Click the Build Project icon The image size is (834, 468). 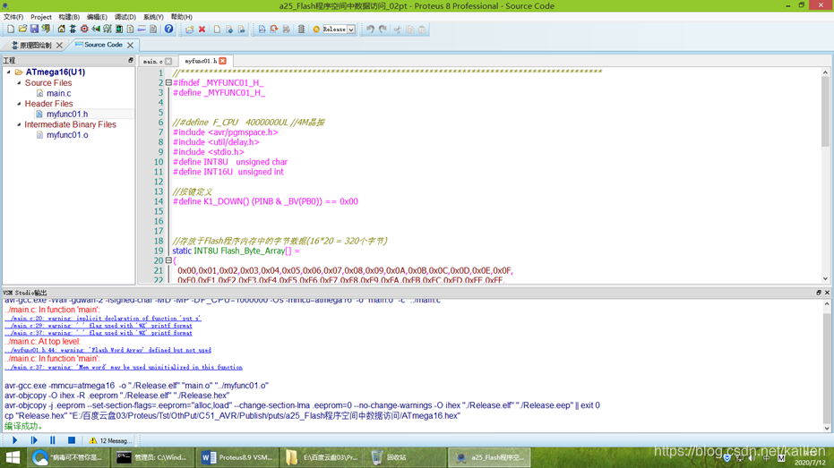point(262,30)
